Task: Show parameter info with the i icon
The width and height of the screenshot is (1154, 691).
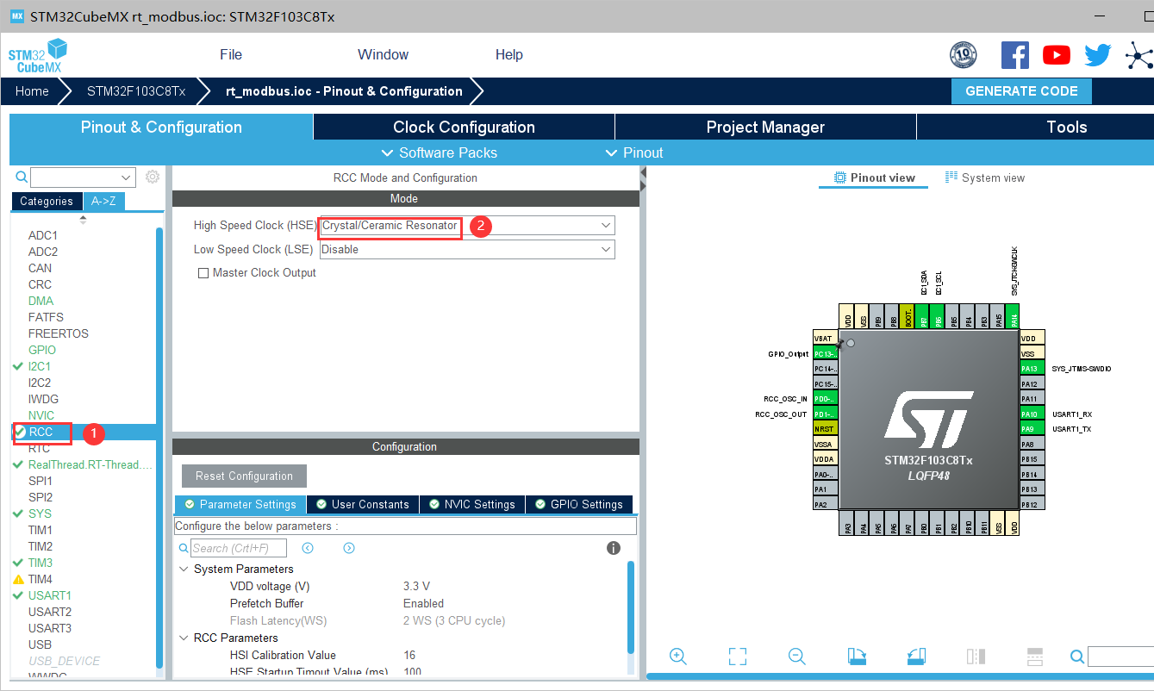Action: click(x=614, y=548)
